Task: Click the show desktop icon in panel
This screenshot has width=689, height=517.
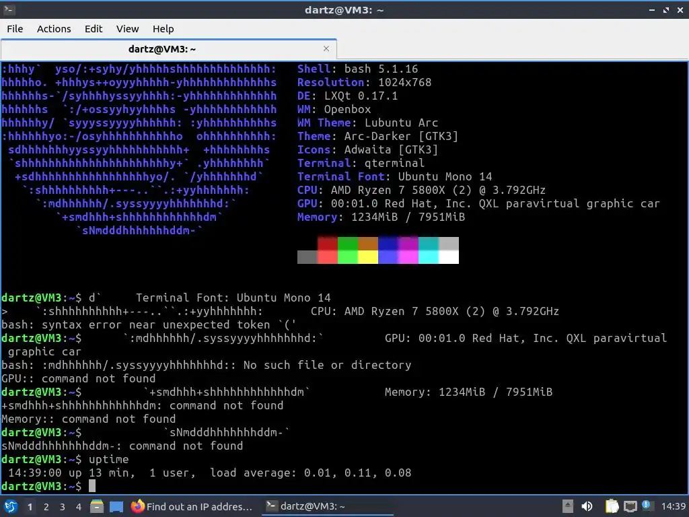Action: click(x=116, y=506)
